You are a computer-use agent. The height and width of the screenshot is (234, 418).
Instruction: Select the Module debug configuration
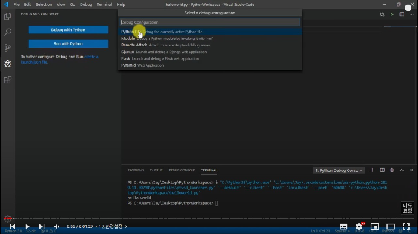click(x=210, y=38)
